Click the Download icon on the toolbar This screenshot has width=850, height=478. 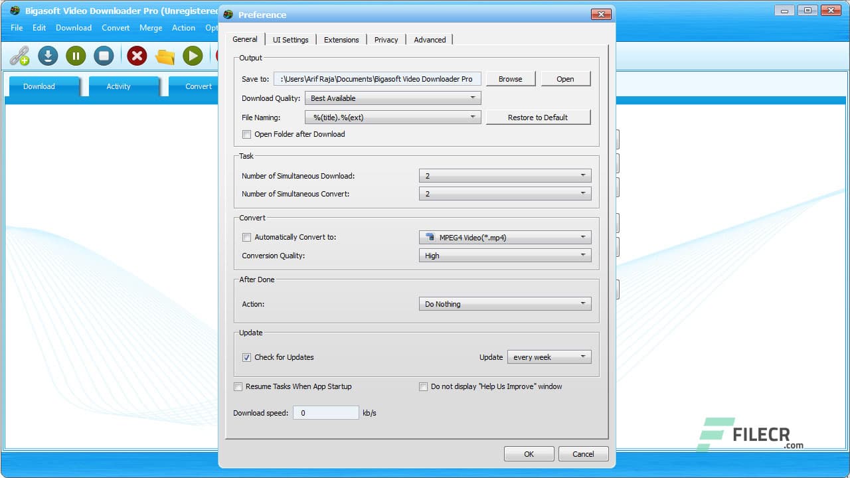(x=48, y=56)
